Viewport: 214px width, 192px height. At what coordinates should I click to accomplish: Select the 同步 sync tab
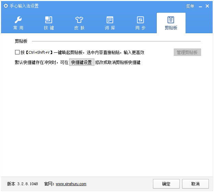tap(141, 23)
